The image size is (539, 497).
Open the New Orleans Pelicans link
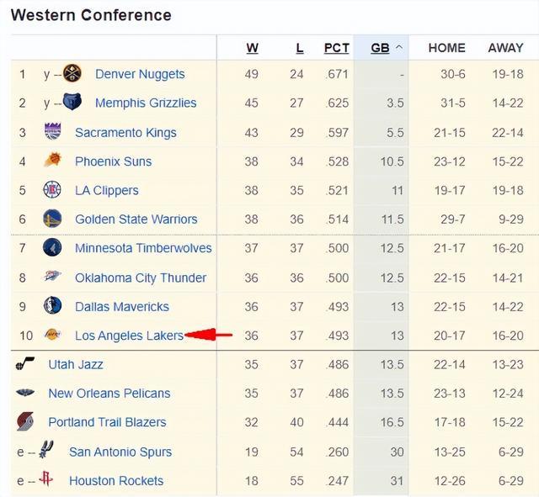109,394
